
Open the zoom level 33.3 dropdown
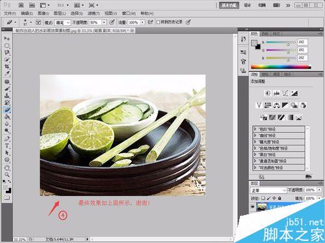(x=68, y=5)
